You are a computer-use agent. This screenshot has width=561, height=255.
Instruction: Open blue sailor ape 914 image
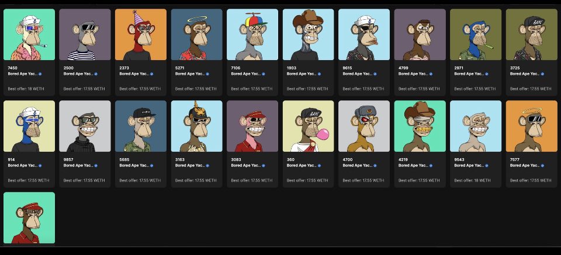pos(29,126)
